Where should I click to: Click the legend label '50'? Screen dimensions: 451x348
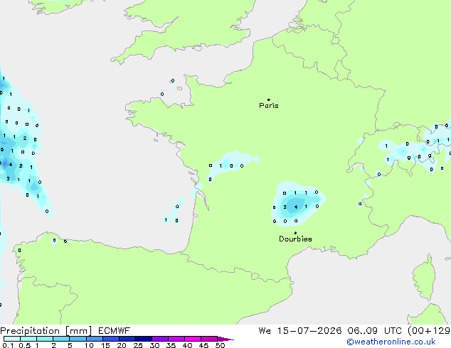click(221, 345)
